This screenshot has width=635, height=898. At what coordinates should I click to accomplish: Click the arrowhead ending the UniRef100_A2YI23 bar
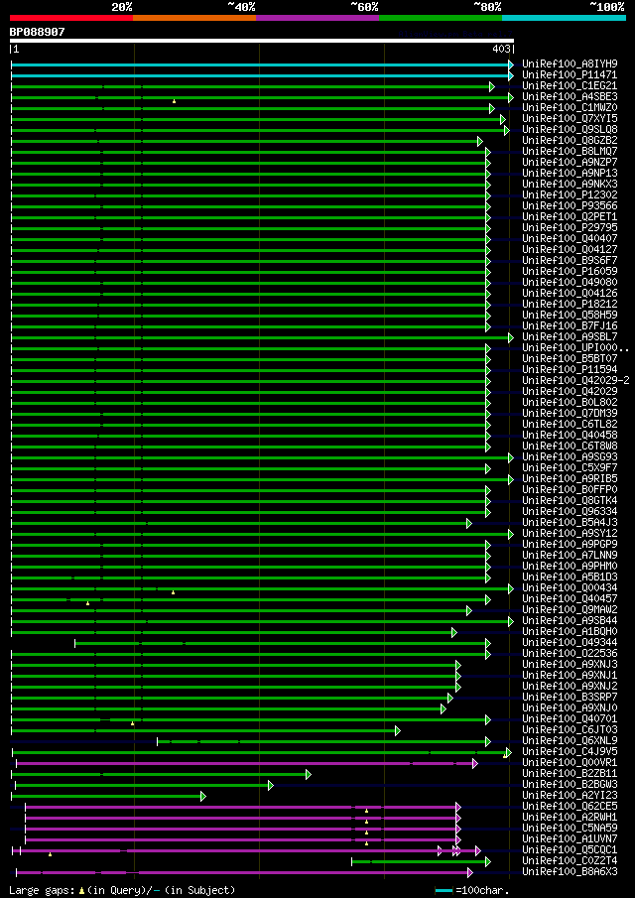tap(202, 796)
